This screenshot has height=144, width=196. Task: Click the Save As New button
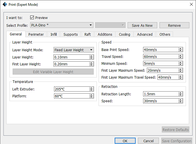pos(142,25)
